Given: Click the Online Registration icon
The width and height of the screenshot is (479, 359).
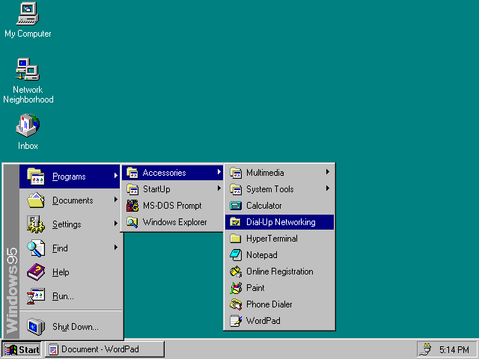Looking at the screenshot, I should click(236, 271).
